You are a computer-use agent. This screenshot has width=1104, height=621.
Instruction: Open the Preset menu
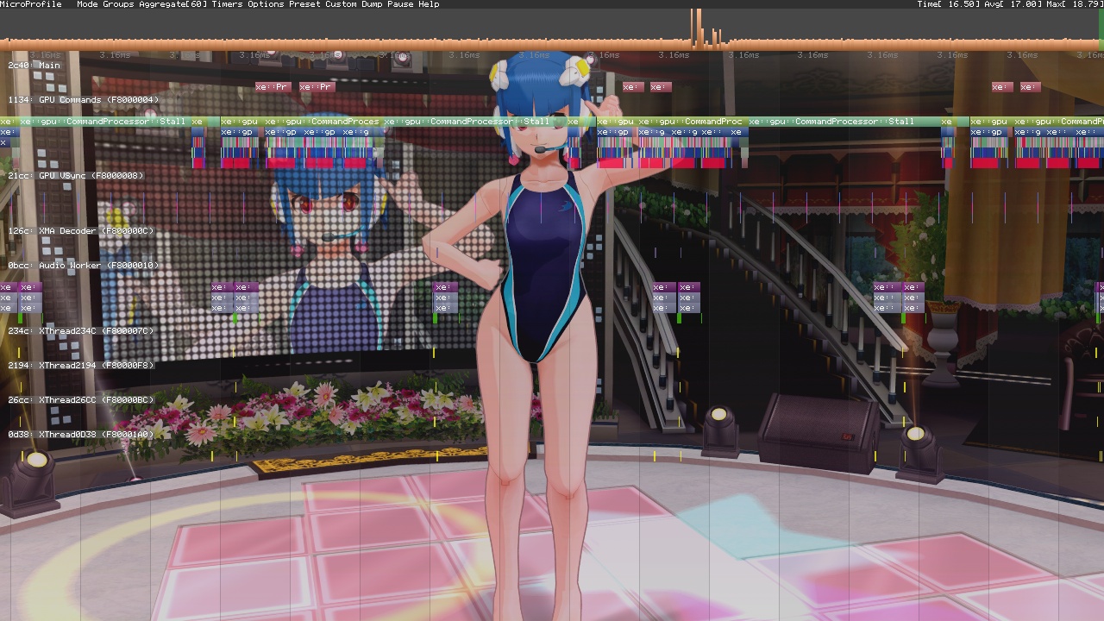pyautogui.click(x=304, y=4)
